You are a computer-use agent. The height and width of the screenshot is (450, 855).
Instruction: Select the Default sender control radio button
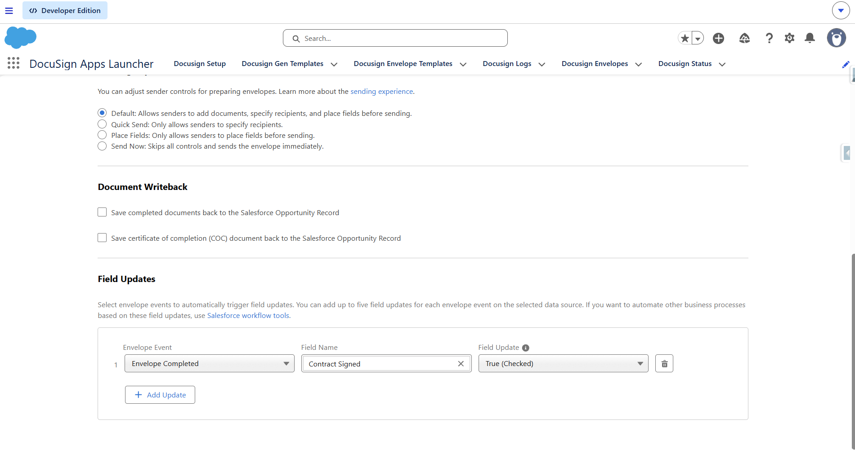click(102, 113)
